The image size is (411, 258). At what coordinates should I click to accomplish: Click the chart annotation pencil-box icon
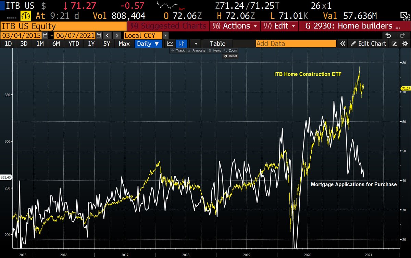394,44
